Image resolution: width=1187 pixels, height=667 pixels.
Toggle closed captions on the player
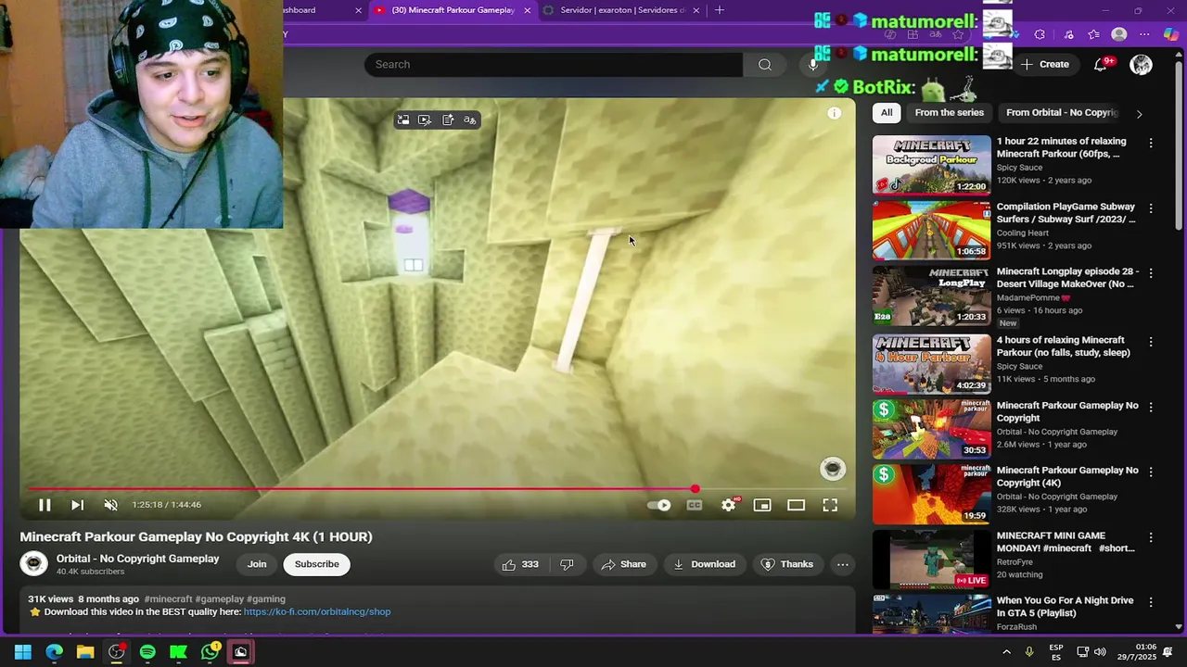point(695,505)
